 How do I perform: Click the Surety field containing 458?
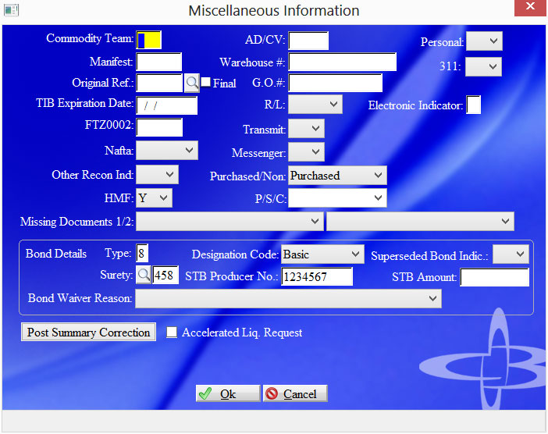165,275
